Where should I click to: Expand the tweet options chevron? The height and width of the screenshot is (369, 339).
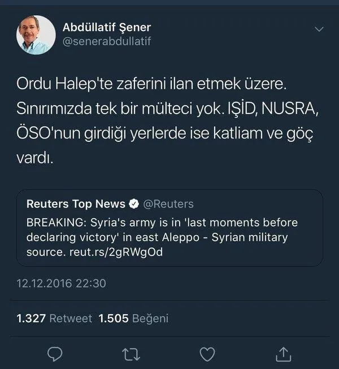tap(319, 29)
